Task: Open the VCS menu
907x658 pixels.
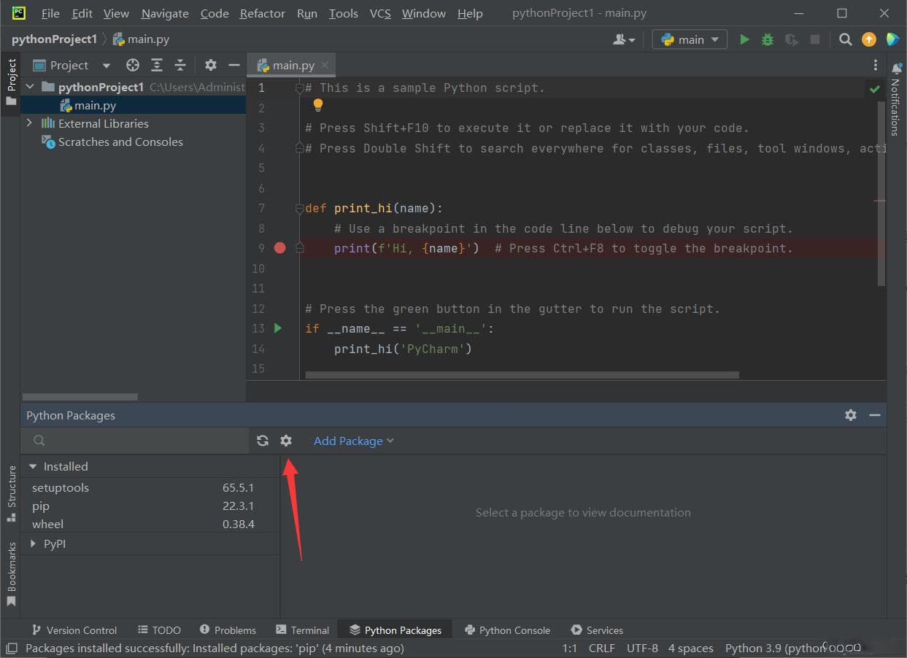Action: [x=380, y=13]
